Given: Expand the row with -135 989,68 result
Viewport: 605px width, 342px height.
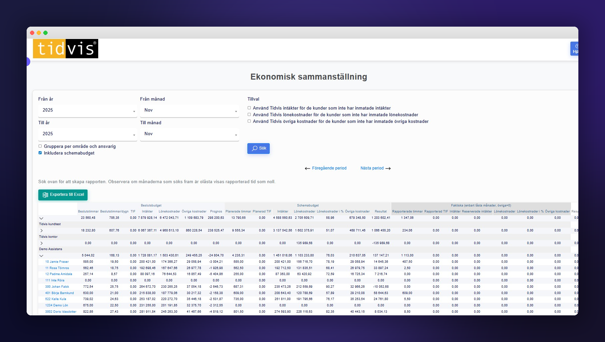Looking at the screenshot, I should pyautogui.click(x=41, y=243).
